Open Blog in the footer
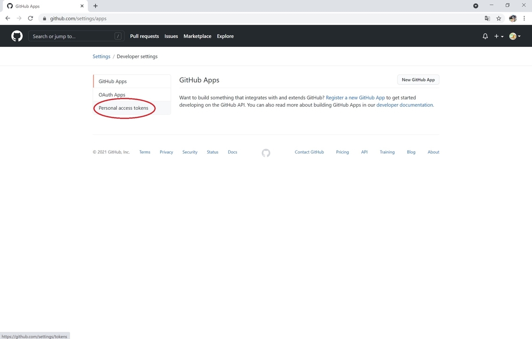The image size is (532, 339). 411,152
